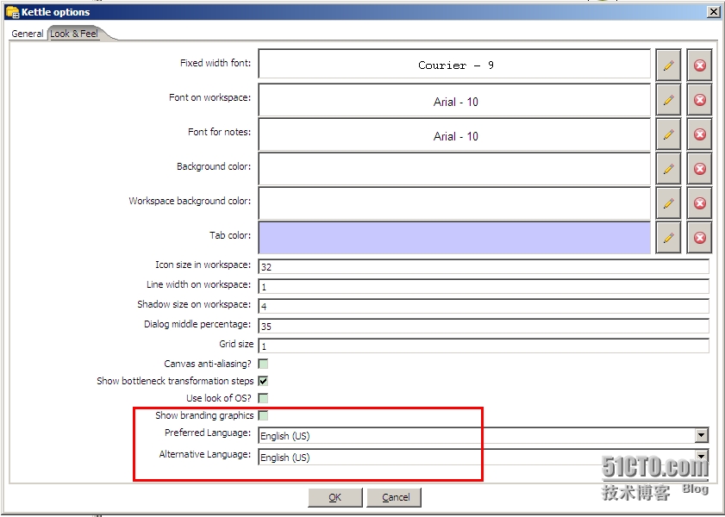Edit Workspace background color with pencil icon
Viewport: 725px width, 517px height.
pos(668,203)
